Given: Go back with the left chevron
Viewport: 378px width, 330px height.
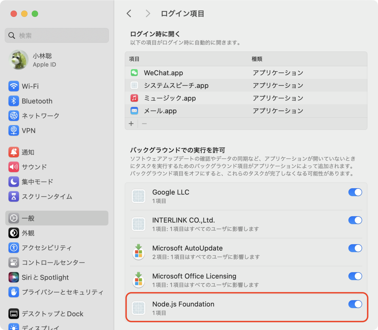Looking at the screenshot, I should (x=129, y=14).
